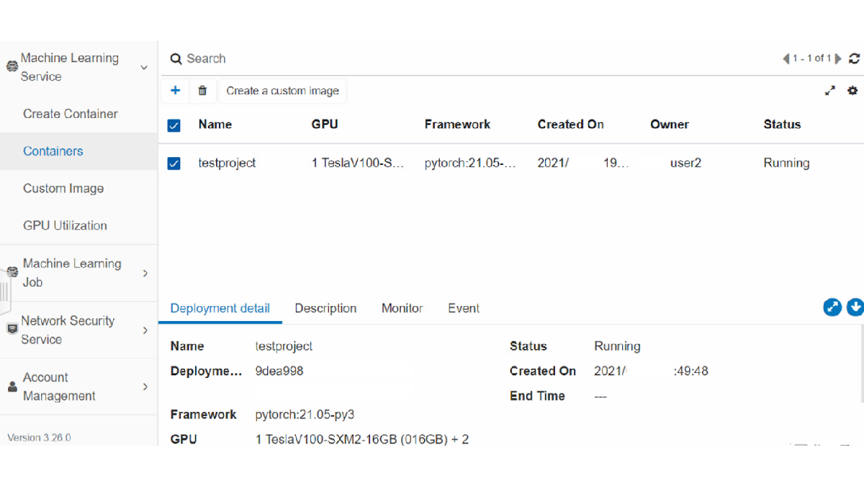Viewport: 864px width, 486px height.
Task: Expand Machine Learning Job section
Action: 145,273
